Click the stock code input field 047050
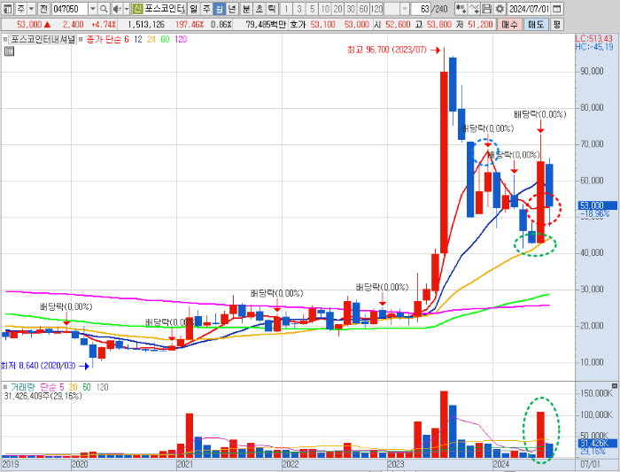Image resolution: width=620 pixels, height=472 pixels. coord(70,8)
